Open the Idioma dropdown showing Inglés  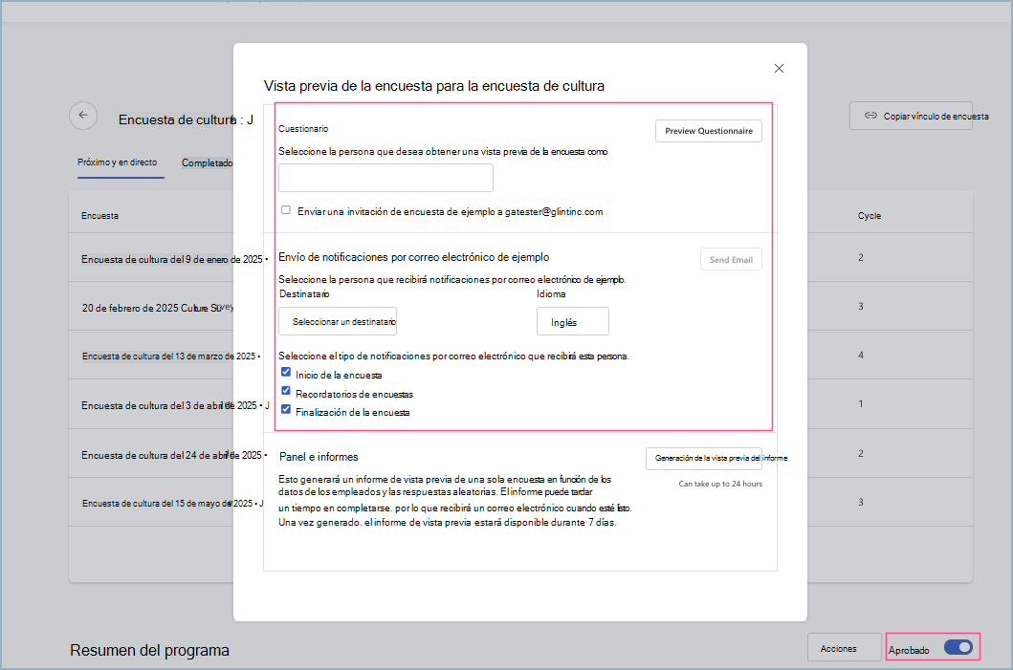[x=572, y=321]
